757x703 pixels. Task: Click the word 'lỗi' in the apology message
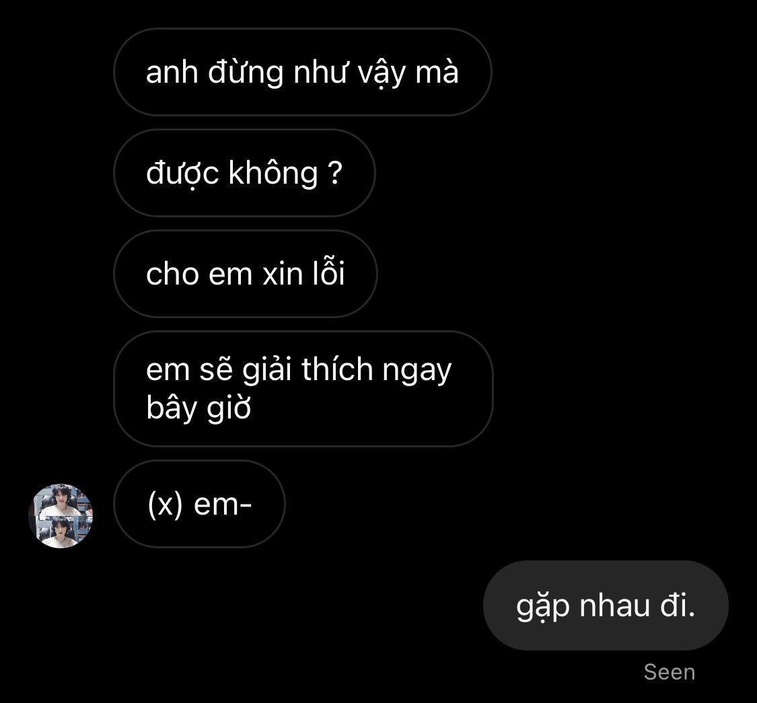click(x=328, y=273)
